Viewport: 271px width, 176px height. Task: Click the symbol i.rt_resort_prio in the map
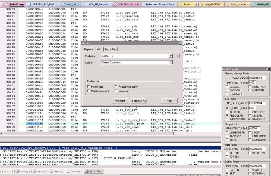130,124
